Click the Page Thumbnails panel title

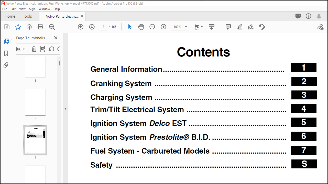coord(30,38)
